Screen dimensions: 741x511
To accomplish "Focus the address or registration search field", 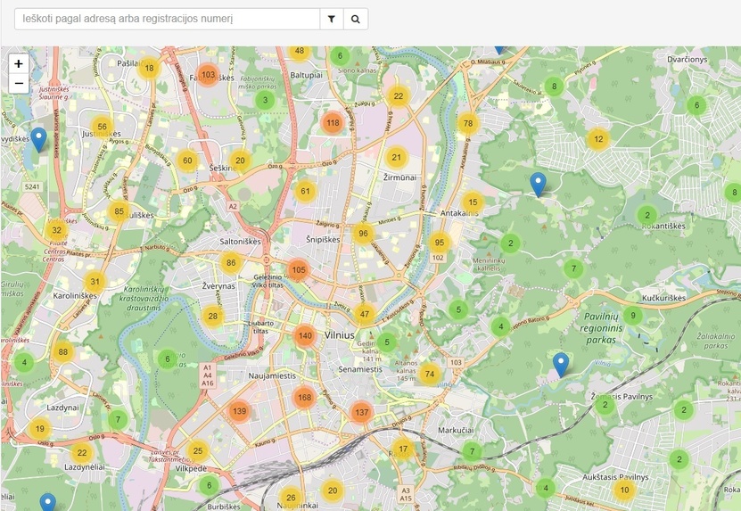I will click(167, 19).
